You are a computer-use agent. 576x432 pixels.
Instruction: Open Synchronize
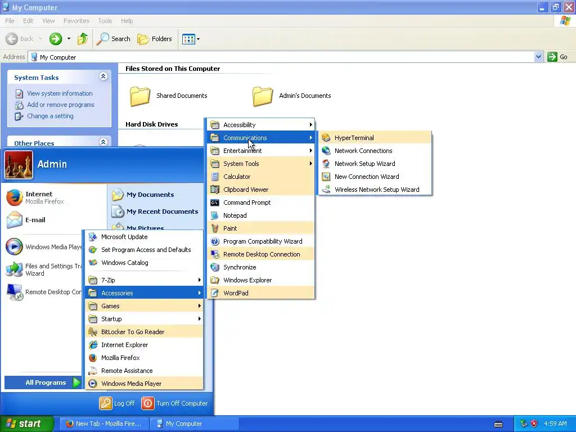(x=261, y=267)
